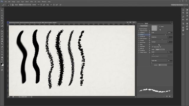Screen dimensions: 189x106
Task: Enable Scattering checkbox
Action: [x=139, y=33]
